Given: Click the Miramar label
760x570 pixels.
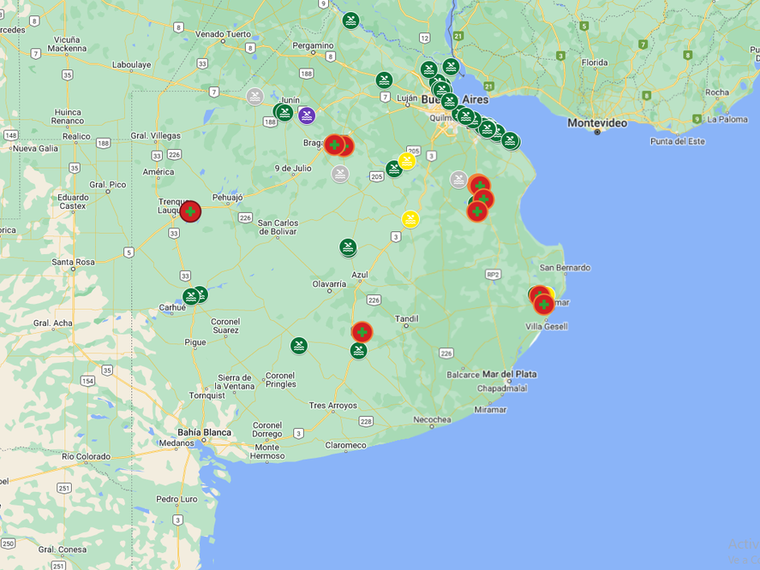Looking at the screenshot, I should coord(490,410).
